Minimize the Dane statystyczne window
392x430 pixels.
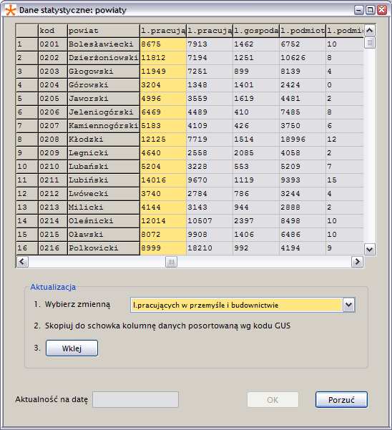point(359,10)
